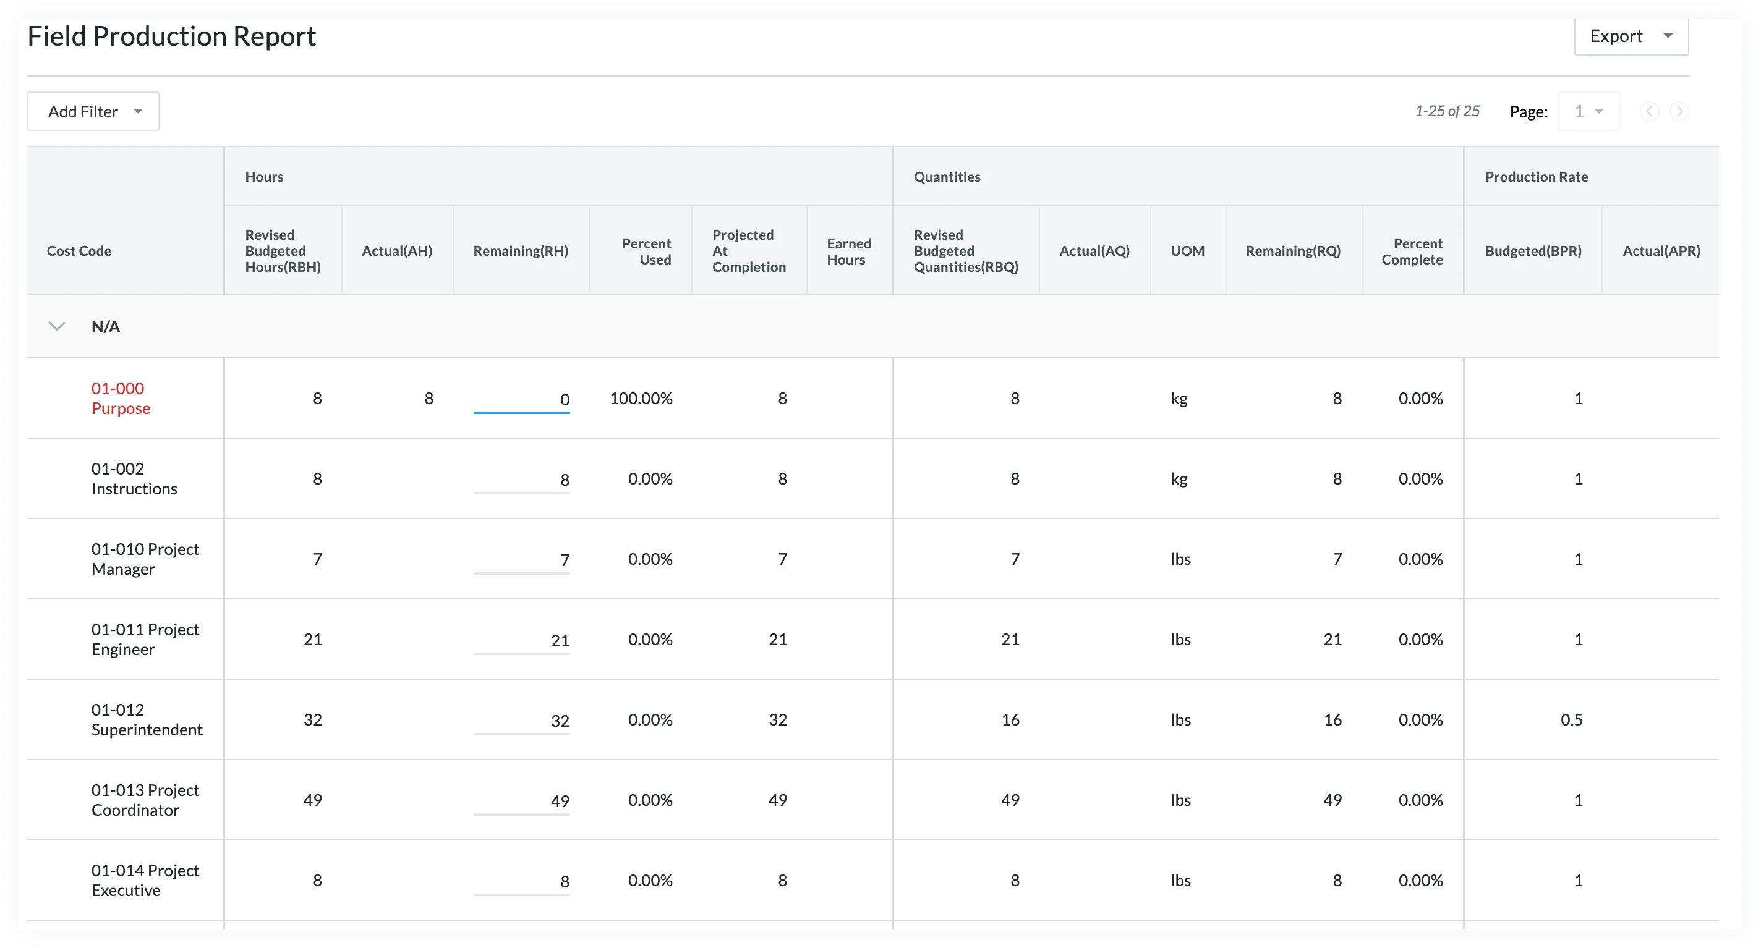
Task: Go to next page arrow
Action: point(1679,111)
